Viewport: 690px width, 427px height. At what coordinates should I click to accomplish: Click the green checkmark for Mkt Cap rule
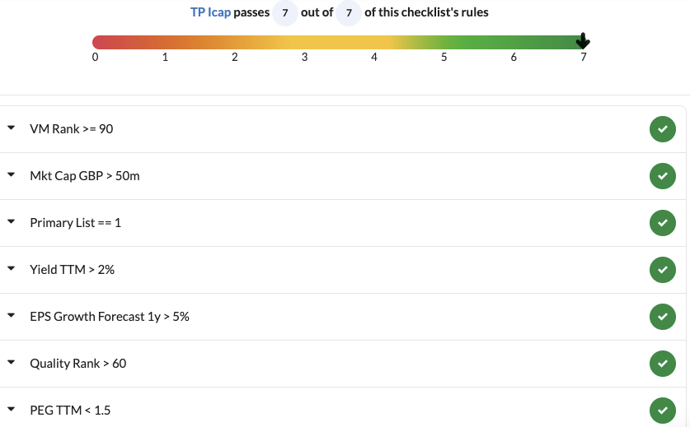click(662, 176)
